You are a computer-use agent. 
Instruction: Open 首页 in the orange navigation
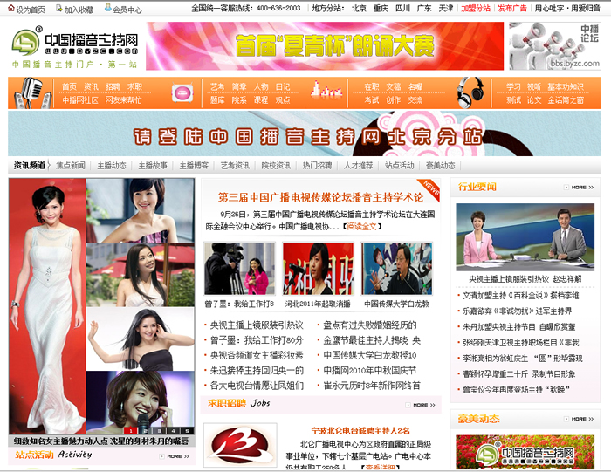69,87
